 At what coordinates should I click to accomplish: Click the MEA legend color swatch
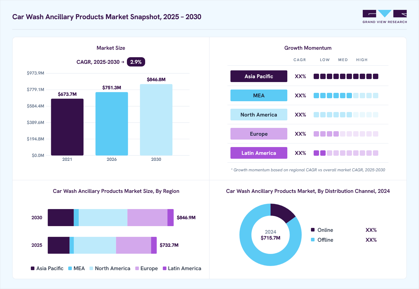click(x=70, y=268)
